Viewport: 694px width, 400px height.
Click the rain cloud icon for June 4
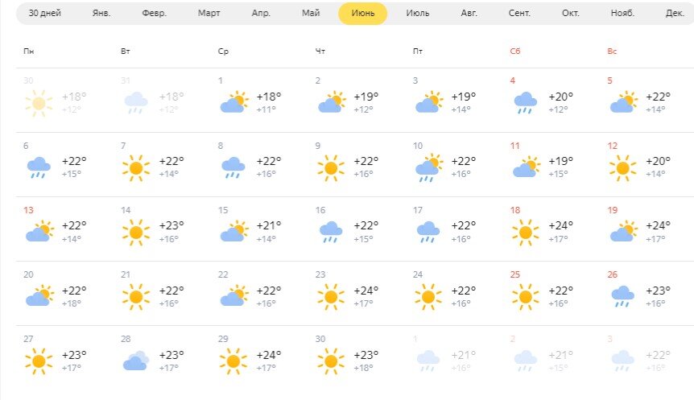(526, 103)
